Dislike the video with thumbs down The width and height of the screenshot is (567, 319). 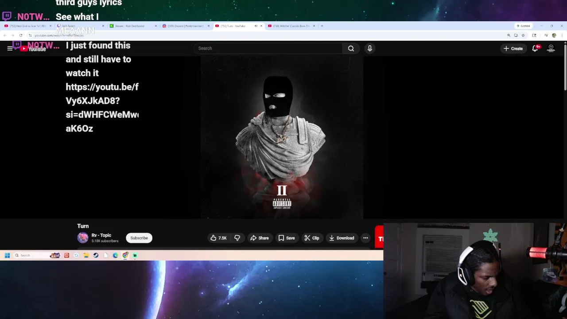pos(237,238)
